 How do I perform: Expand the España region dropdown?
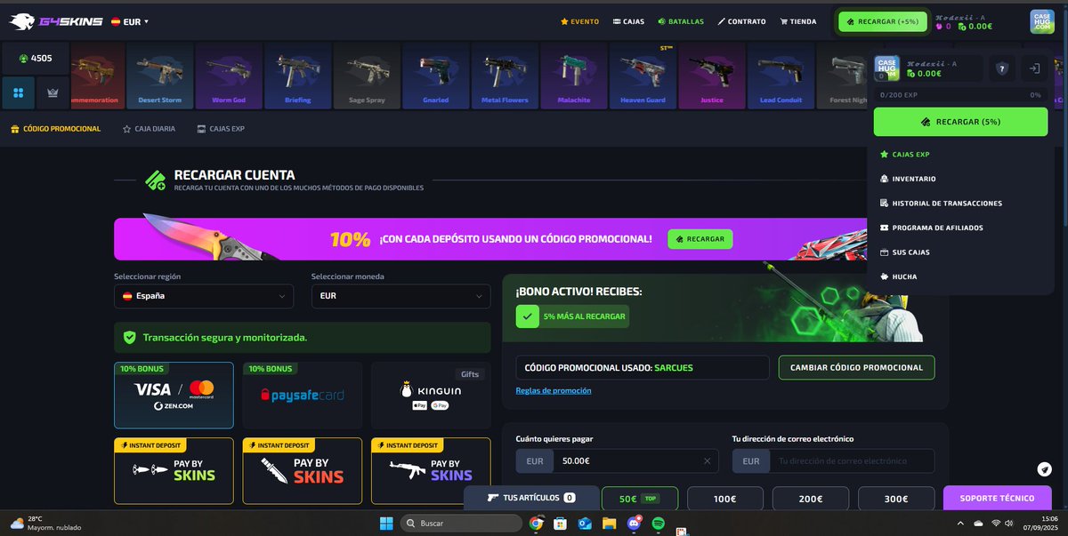[x=204, y=296]
